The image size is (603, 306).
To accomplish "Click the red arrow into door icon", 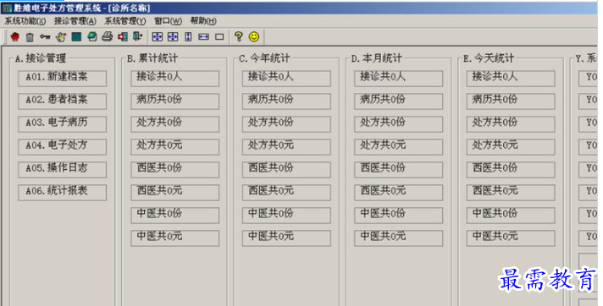I will pos(123,37).
